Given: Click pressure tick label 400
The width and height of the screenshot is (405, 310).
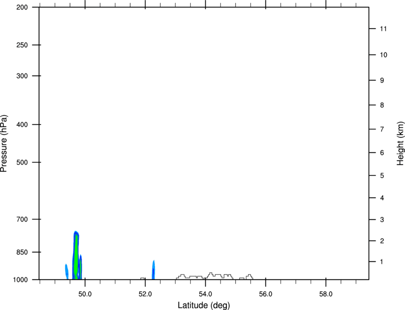Looking at the screenshot, I should click(x=22, y=124).
